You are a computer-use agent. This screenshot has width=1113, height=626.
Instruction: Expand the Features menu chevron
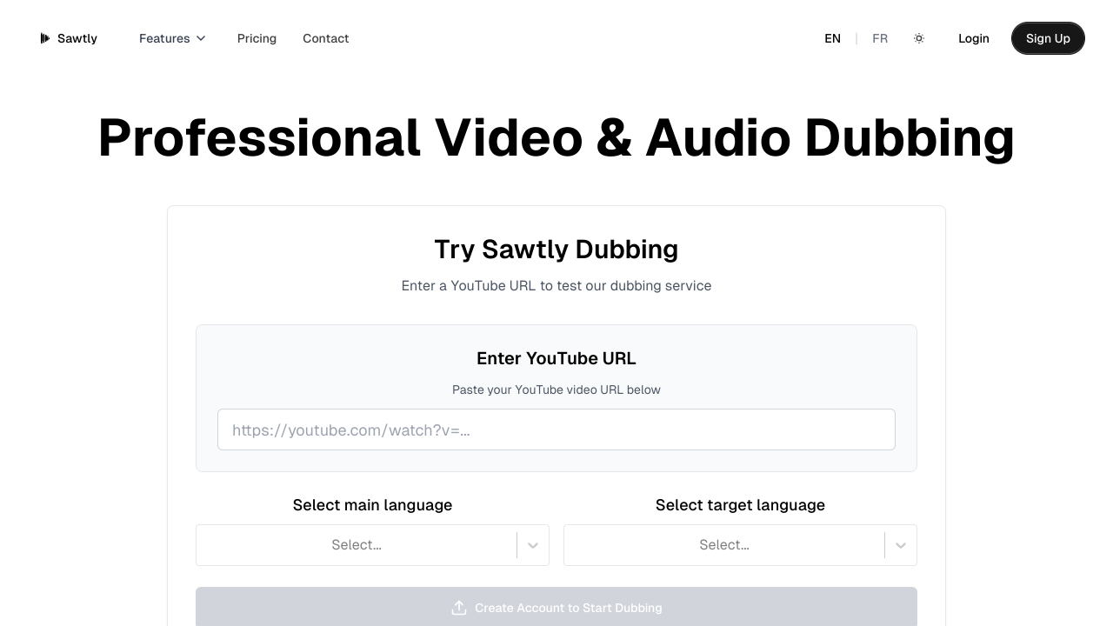coord(201,38)
